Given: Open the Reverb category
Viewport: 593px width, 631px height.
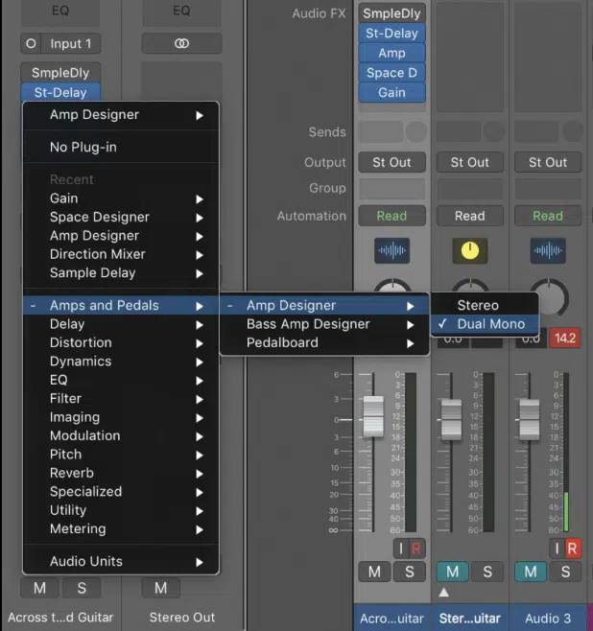Looking at the screenshot, I should point(121,473).
